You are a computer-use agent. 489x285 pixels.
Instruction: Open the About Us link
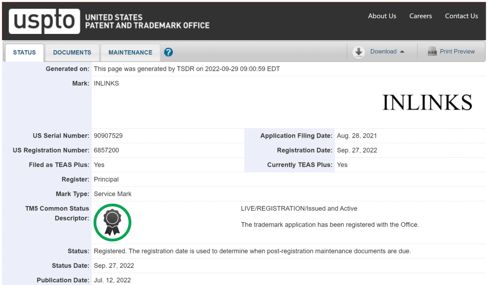click(x=382, y=16)
